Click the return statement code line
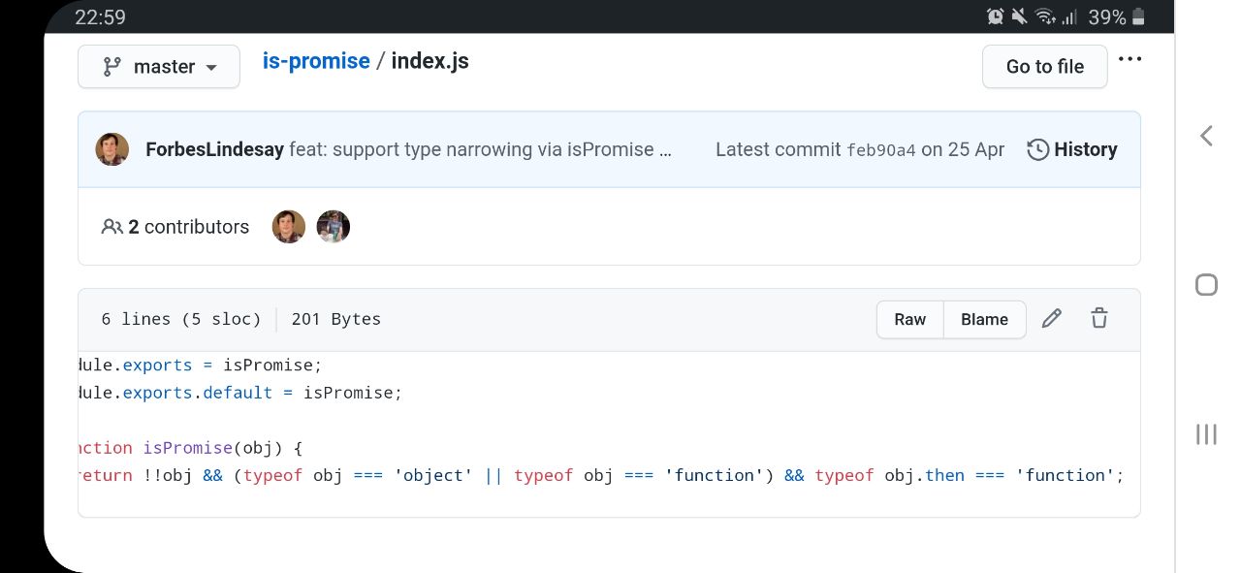This screenshot has width=1241, height=573. click(x=601, y=475)
